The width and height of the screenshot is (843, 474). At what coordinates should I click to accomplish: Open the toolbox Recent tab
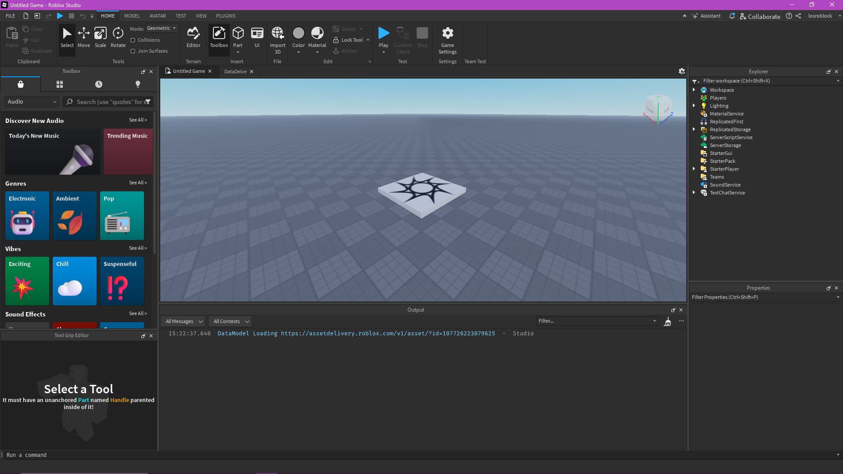point(99,84)
